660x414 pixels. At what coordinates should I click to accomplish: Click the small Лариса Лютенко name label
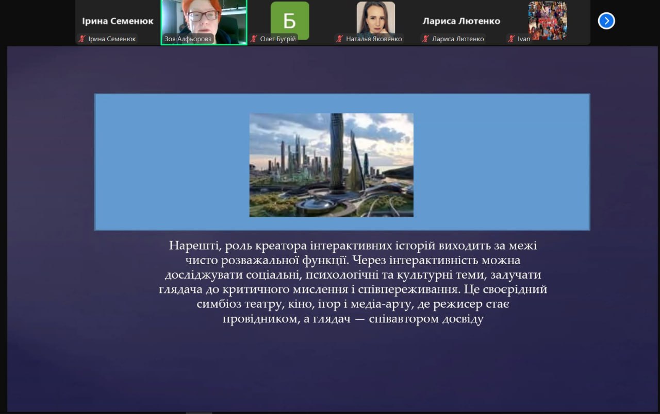[x=458, y=39]
